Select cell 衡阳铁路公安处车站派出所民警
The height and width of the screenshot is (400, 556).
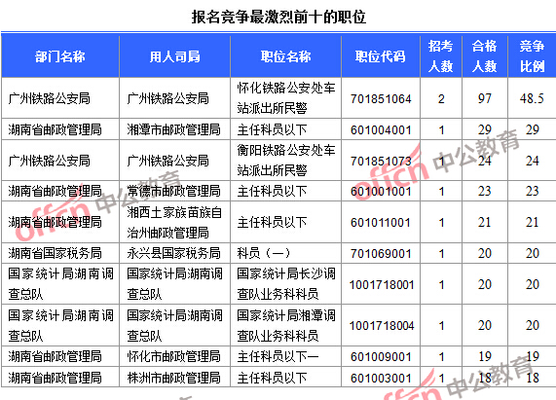(x=286, y=161)
